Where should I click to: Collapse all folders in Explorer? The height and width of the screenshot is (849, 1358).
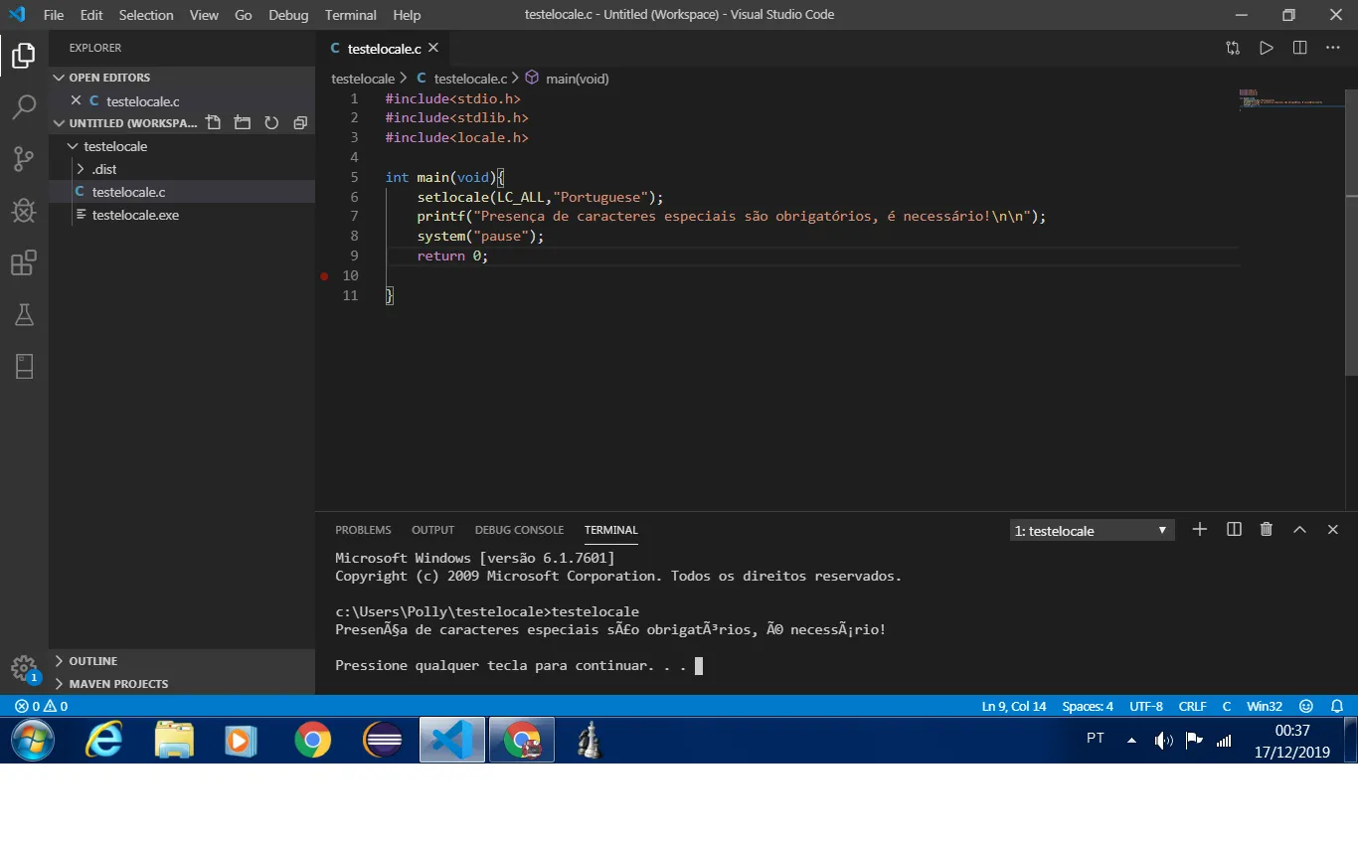pyautogui.click(x=300, y=123)
